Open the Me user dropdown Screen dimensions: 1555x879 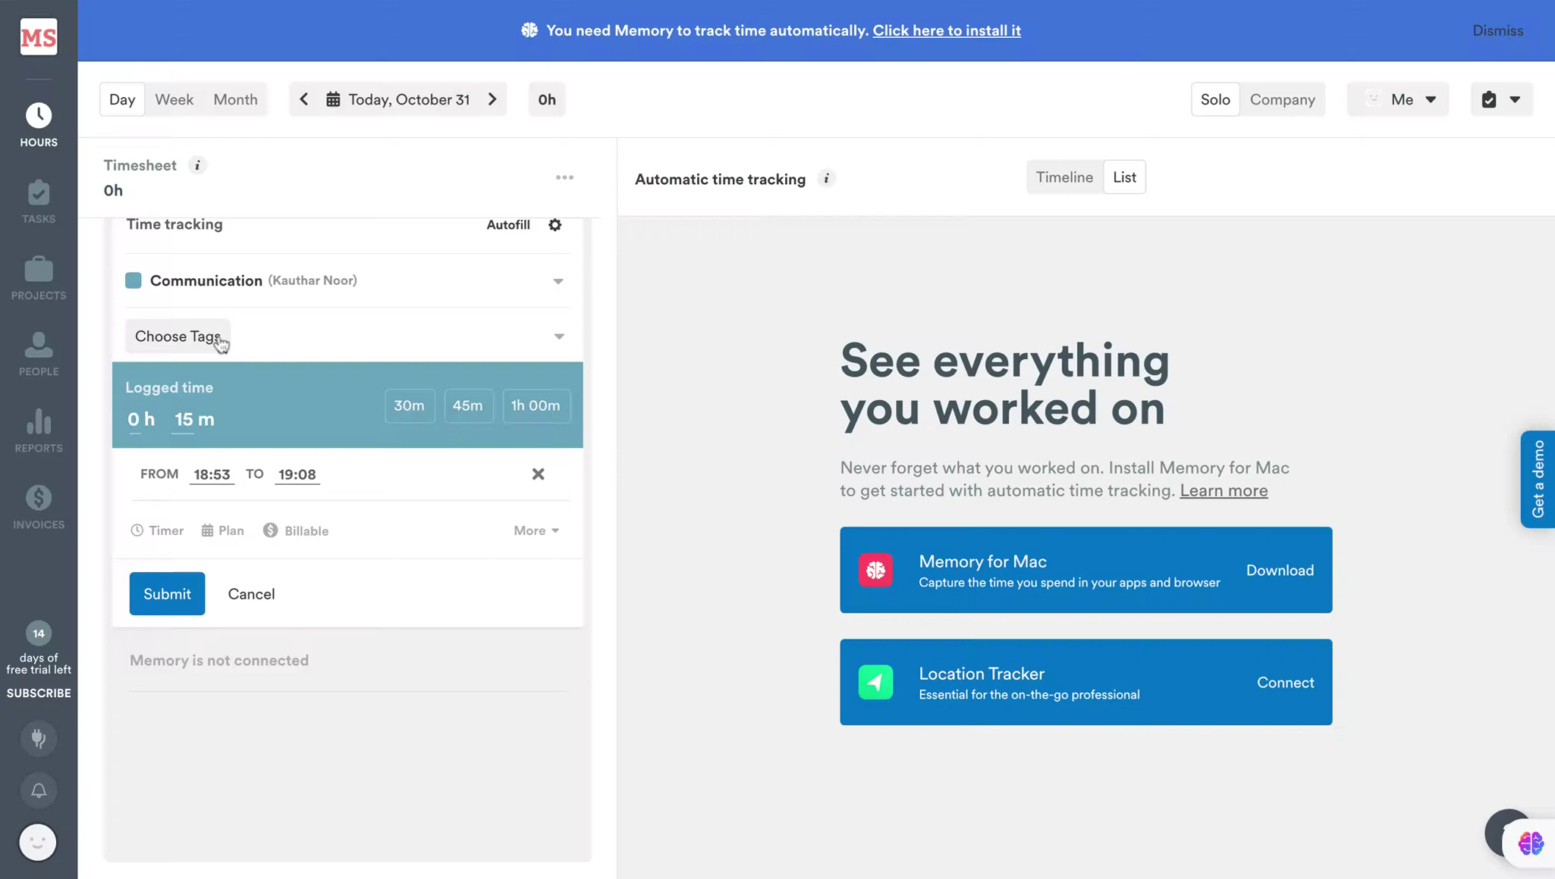click(x=1397, y=99)
